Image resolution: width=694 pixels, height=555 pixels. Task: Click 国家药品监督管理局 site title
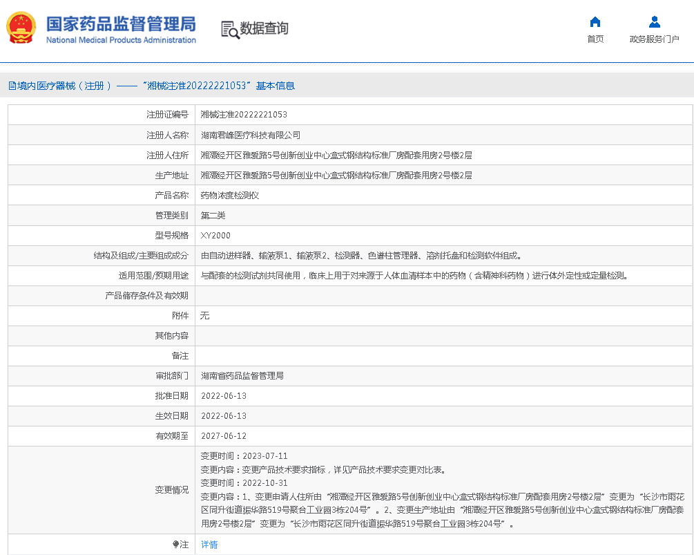pos(121,24)
